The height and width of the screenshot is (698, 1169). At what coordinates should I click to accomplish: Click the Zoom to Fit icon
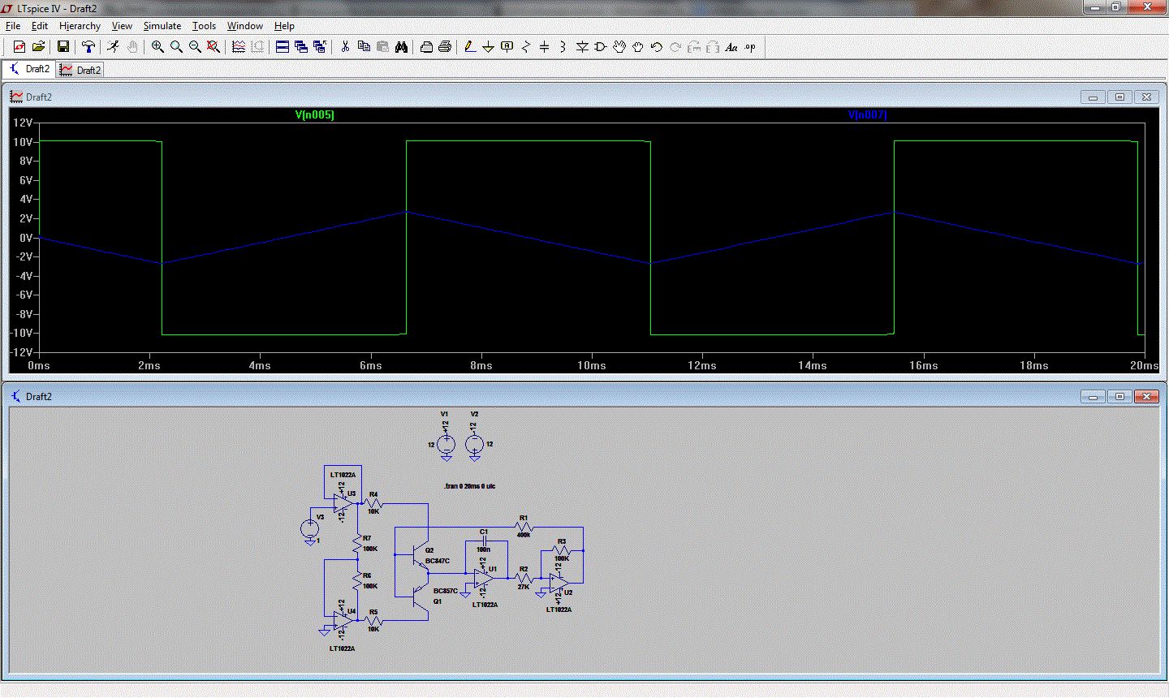[214, 47]
